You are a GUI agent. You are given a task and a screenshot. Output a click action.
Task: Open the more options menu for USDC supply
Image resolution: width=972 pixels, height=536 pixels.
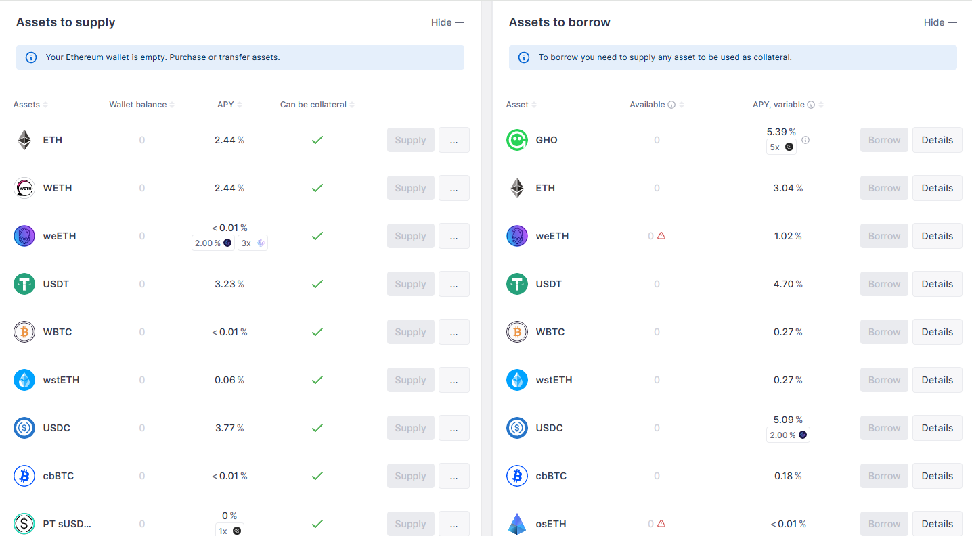coord(454,428)
